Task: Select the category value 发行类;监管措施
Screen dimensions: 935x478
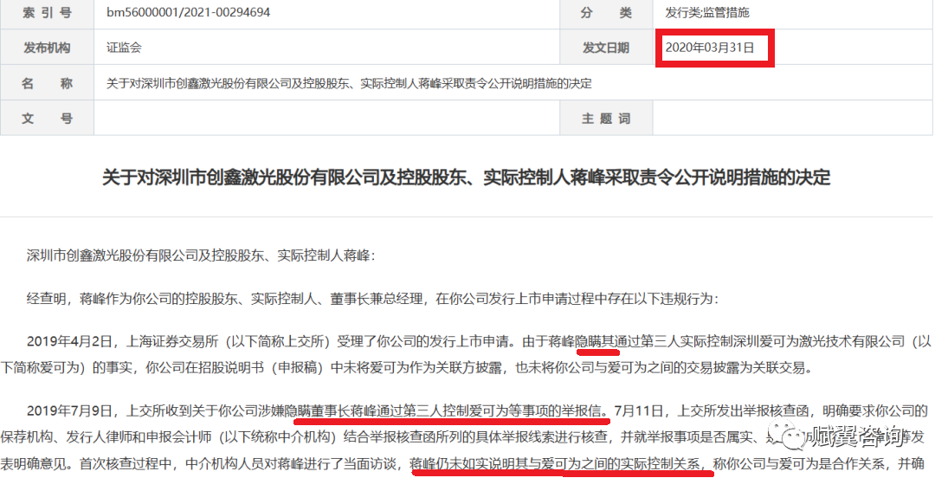Action: tap(707, 12)
